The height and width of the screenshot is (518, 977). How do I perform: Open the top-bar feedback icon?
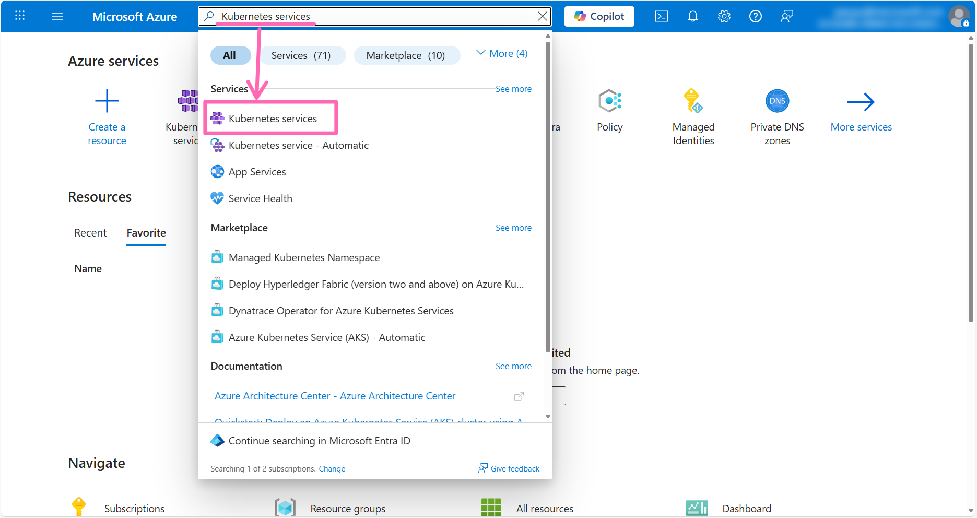[x=786, y=17]
